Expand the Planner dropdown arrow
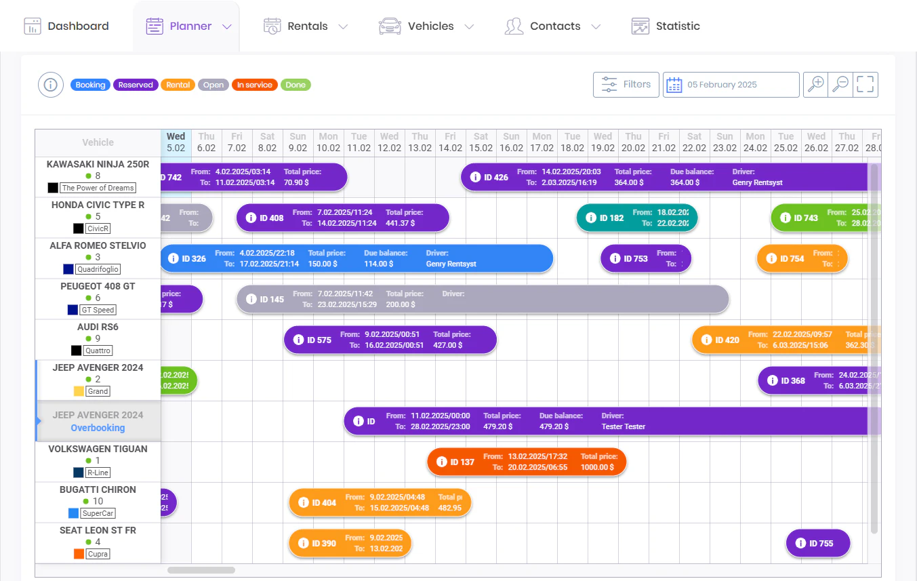 tap(228, 26)
